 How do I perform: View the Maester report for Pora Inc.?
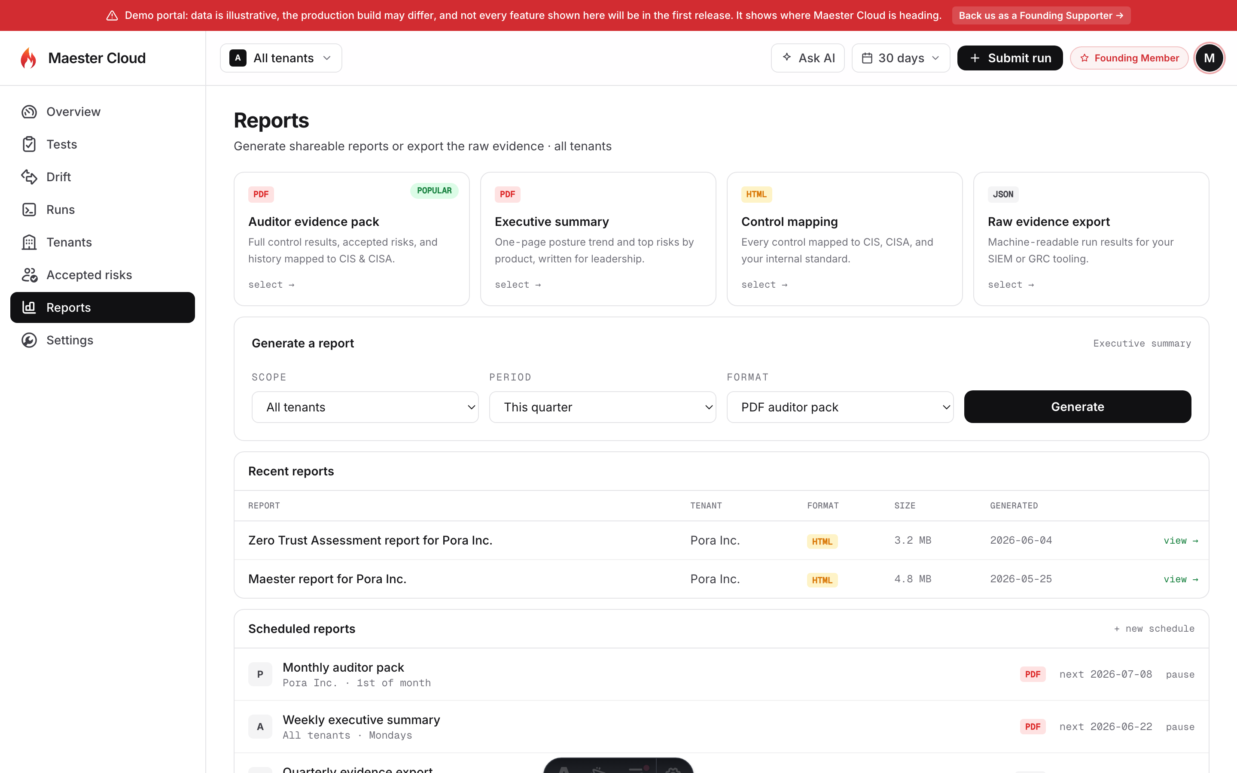coord(1181,579)
